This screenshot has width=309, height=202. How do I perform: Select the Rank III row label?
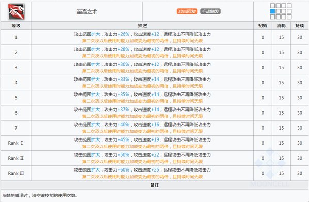(x=16, y=173)
